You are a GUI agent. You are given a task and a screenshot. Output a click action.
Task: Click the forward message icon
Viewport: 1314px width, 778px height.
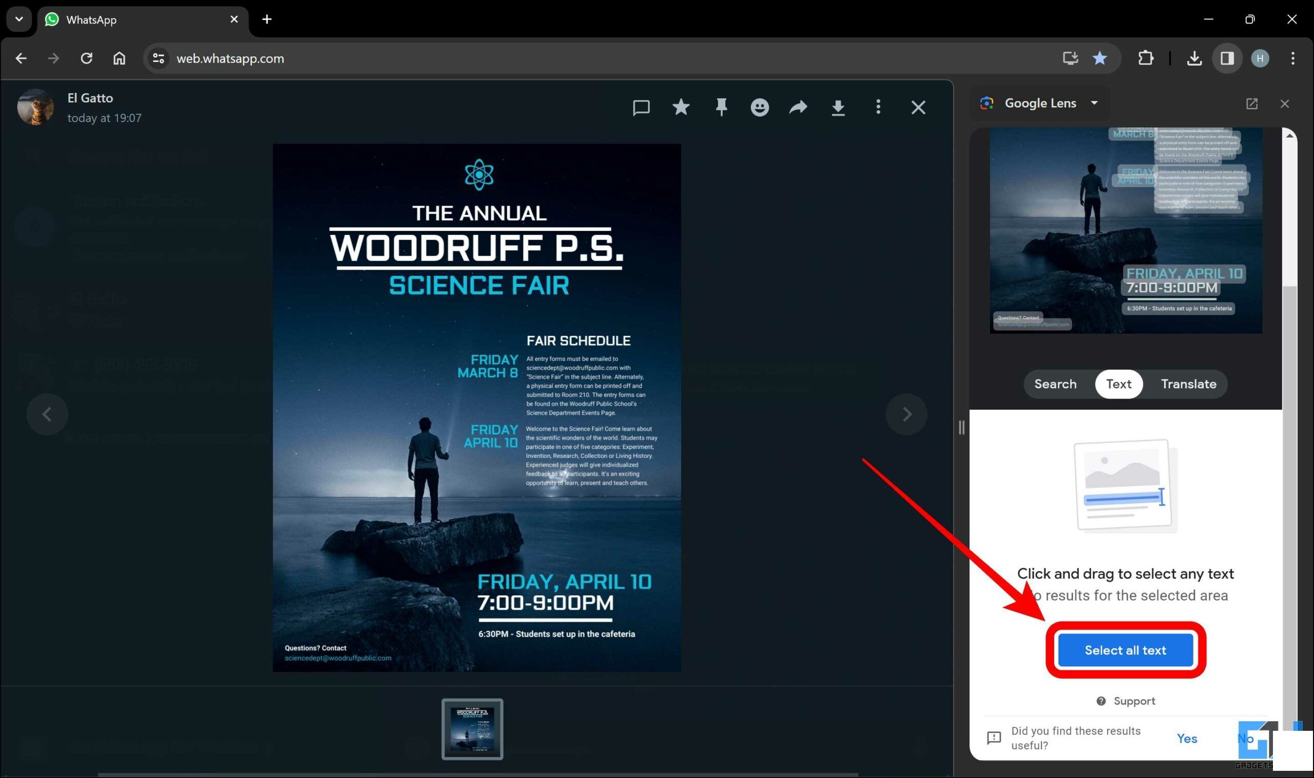(799, 107)
